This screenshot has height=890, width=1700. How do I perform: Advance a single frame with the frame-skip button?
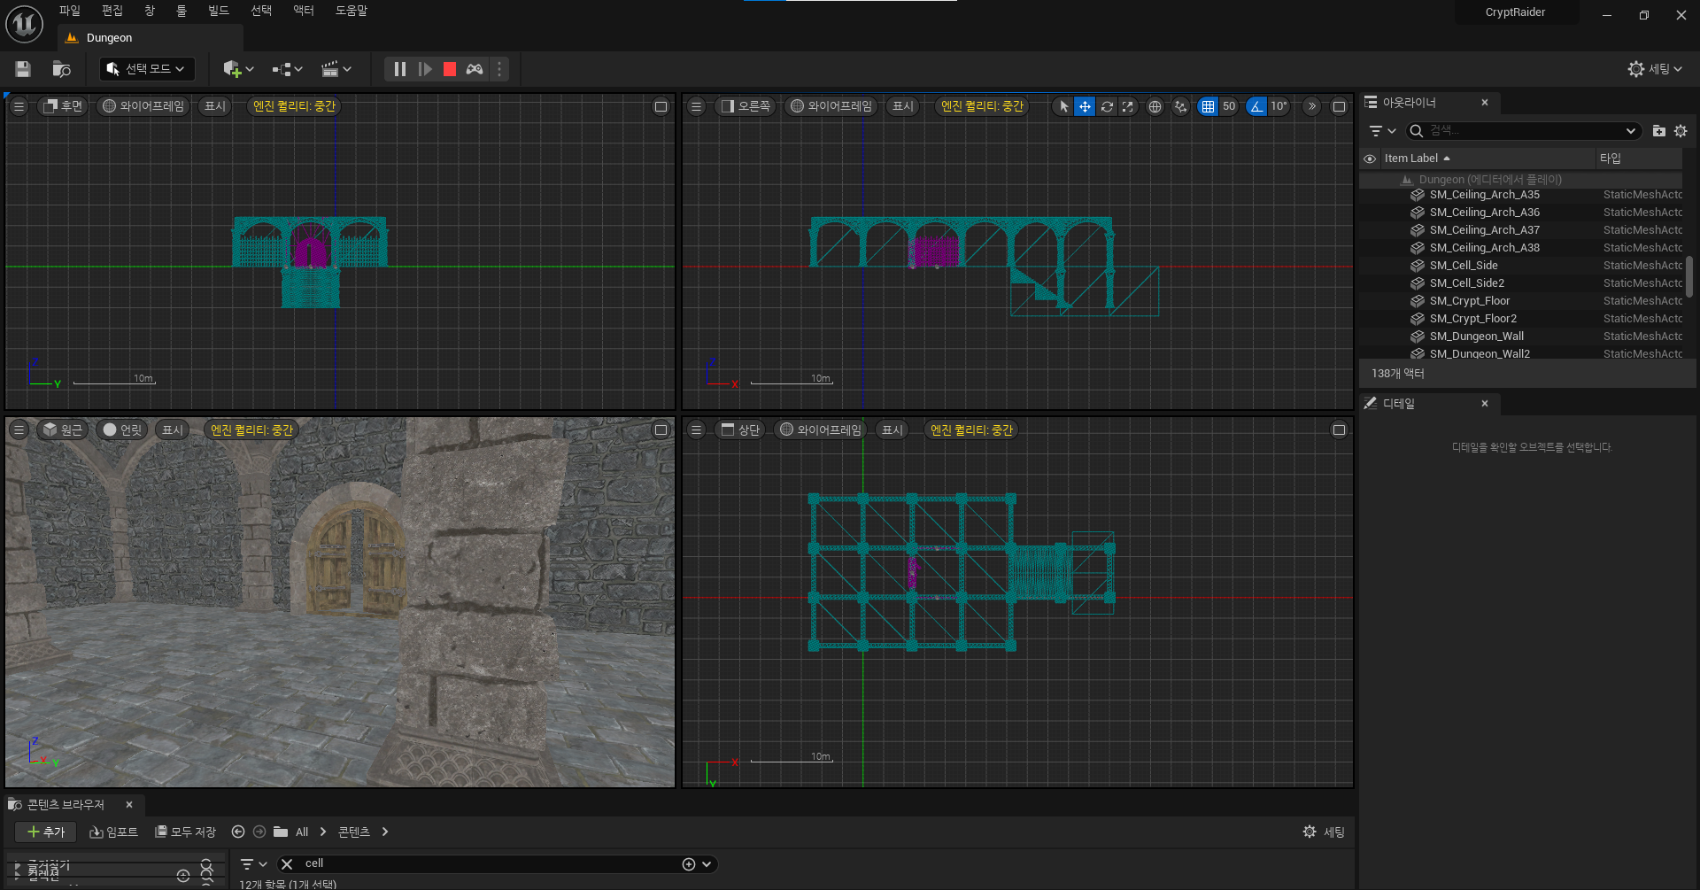click(x=425, y=69)
